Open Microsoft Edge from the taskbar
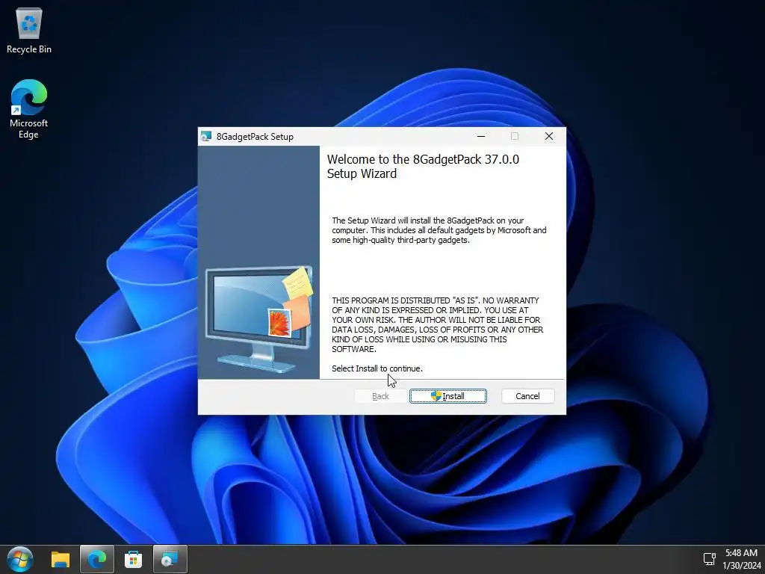The height and width of the screenshot is (574, 765). (x=96, y=559)
